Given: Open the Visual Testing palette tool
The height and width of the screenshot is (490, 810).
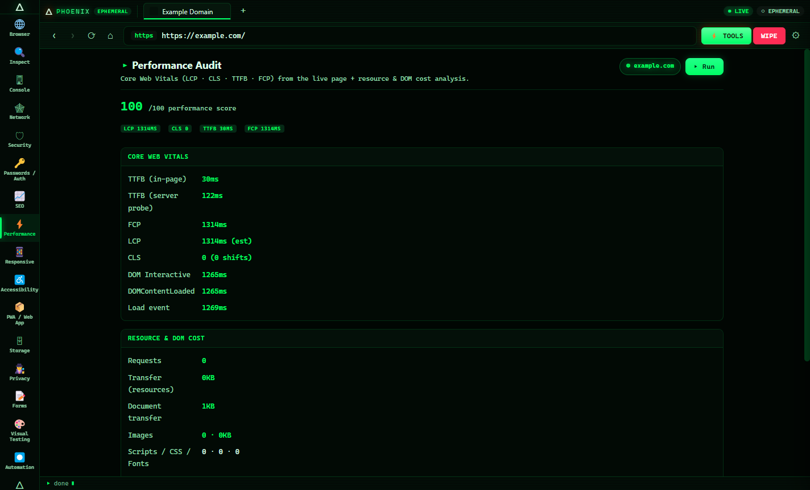Looking at the screenshot, I should pyautogui.click(x=19, y=430).
